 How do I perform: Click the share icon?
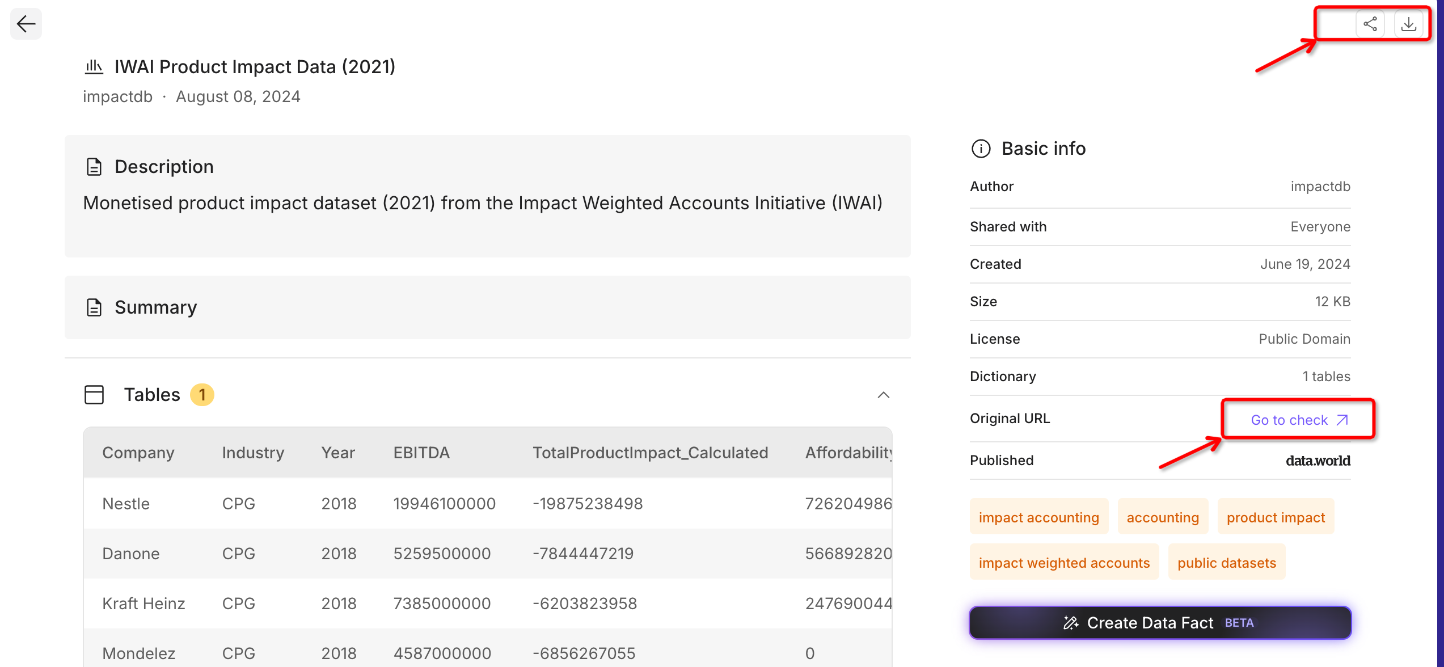tap(1370, 24)
